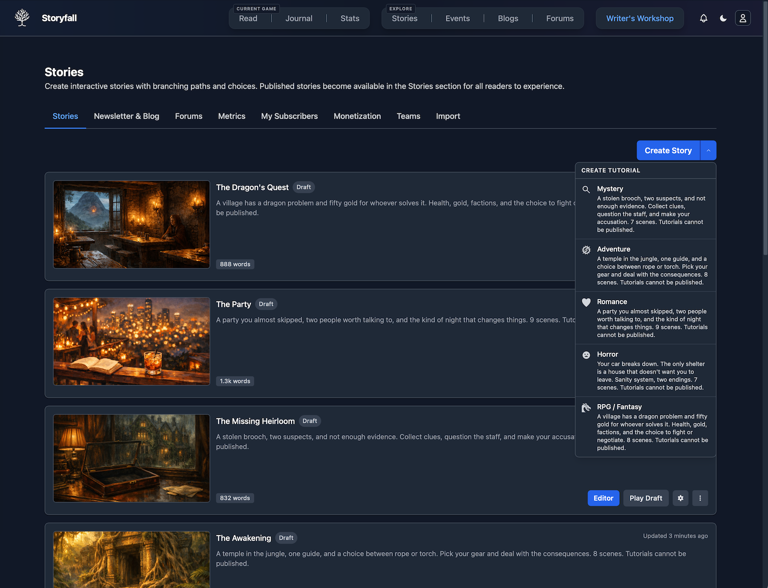Open settings gear for The Missing Heirloom

point(681,498)
